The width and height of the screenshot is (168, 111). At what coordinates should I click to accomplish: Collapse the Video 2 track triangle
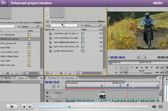click(53, 93)
